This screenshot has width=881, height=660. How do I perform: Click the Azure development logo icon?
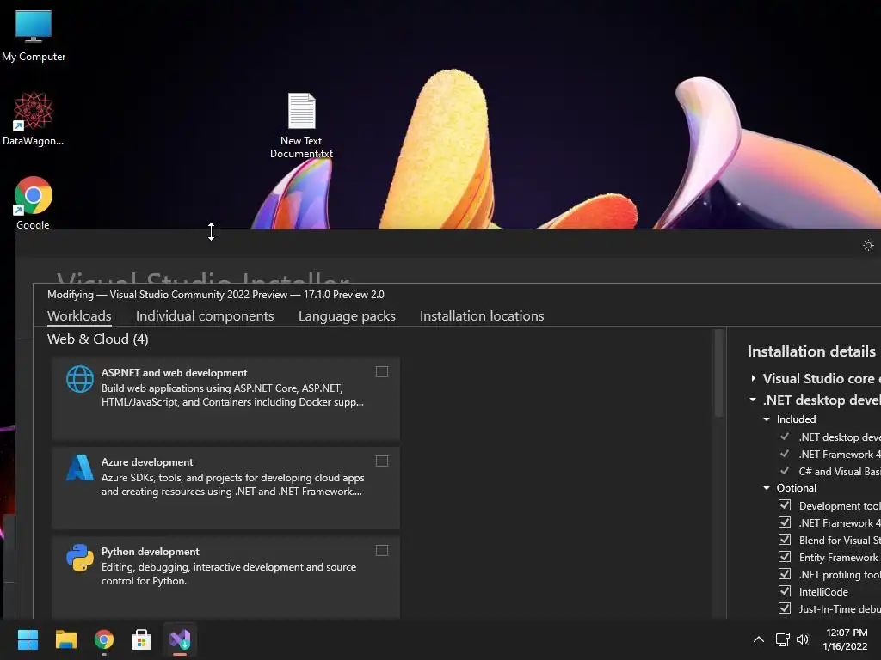(x=80, y=467)
